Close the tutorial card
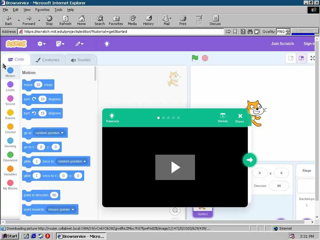 (x=240, y=118)
